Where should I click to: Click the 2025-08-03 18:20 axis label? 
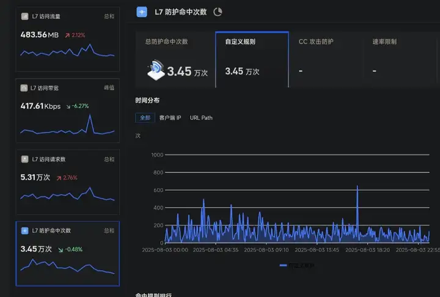[368, 250]
